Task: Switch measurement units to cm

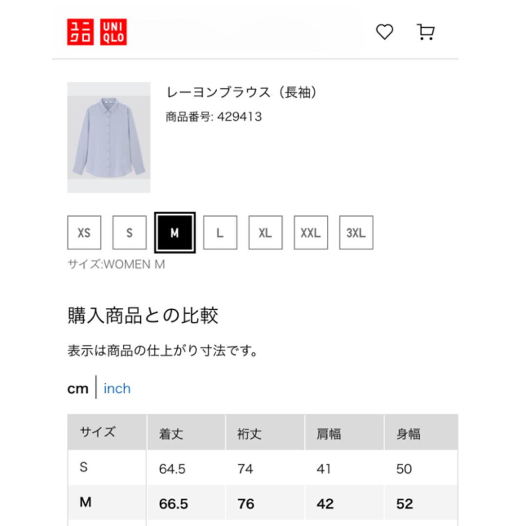Action: click(x=78, y=389)
